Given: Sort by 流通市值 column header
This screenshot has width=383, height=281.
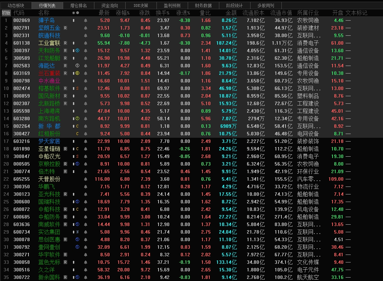Looking at the screenshot, I should (x=281, y=13).
